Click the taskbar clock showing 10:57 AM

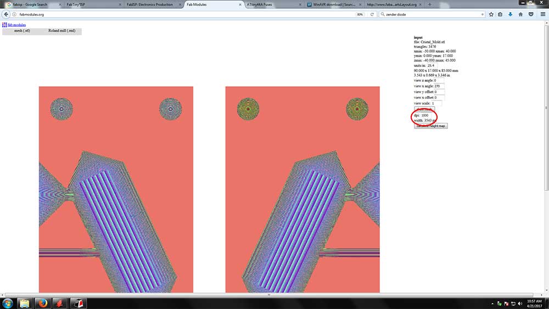tap(534, 304)
